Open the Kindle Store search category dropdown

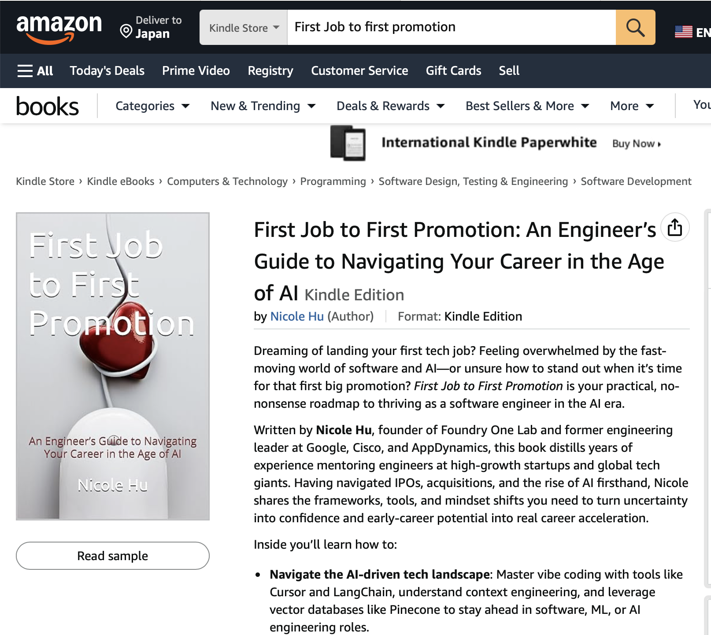[243, 27]
